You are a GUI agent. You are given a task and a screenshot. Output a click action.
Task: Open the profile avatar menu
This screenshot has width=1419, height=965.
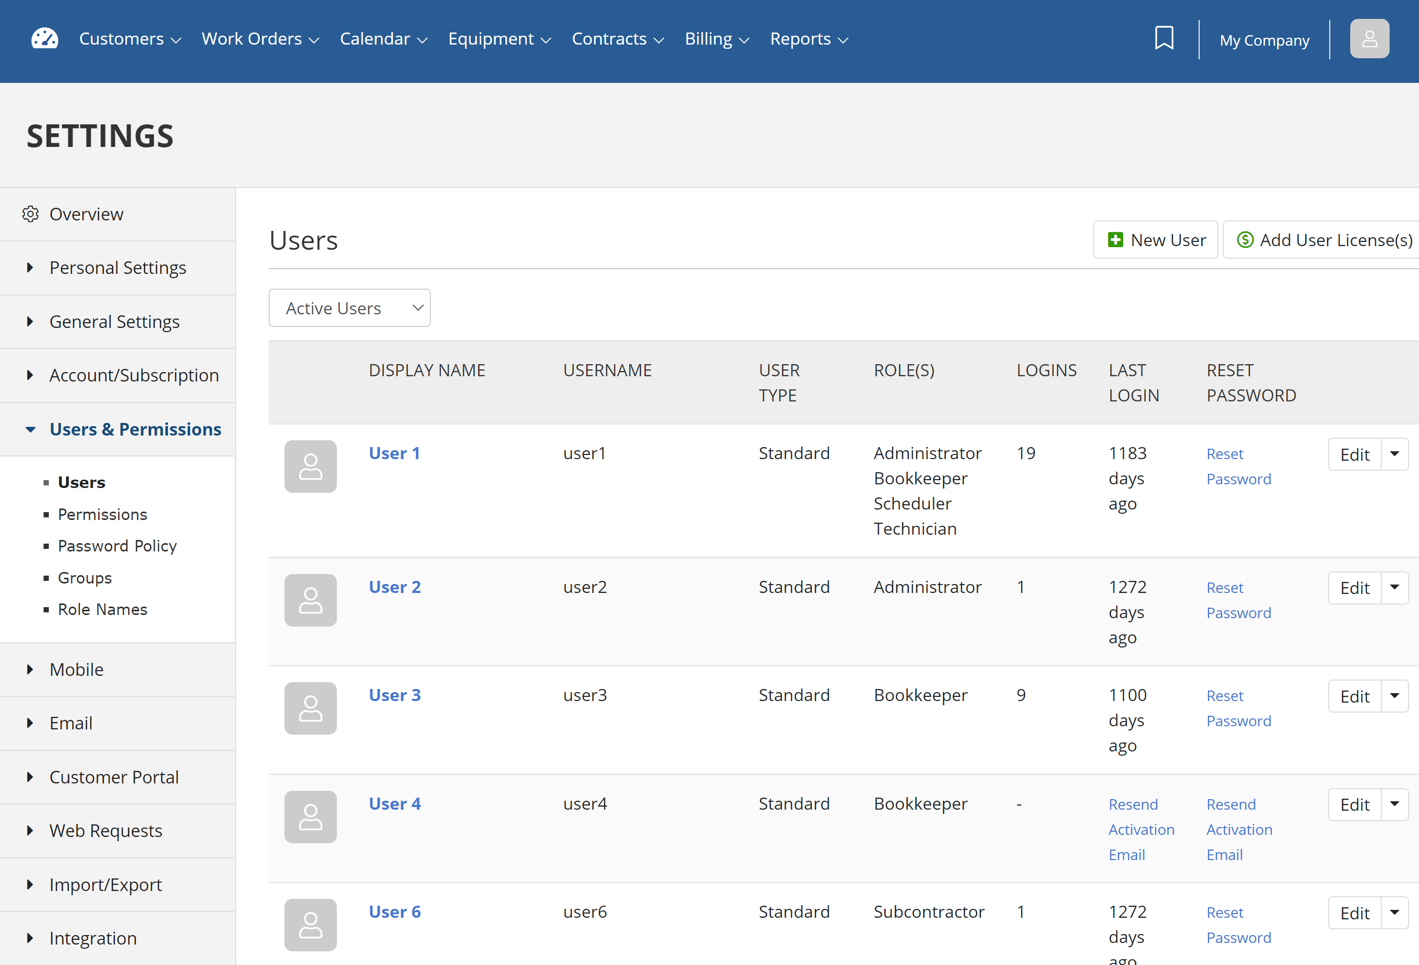[x=1369, y=39]
